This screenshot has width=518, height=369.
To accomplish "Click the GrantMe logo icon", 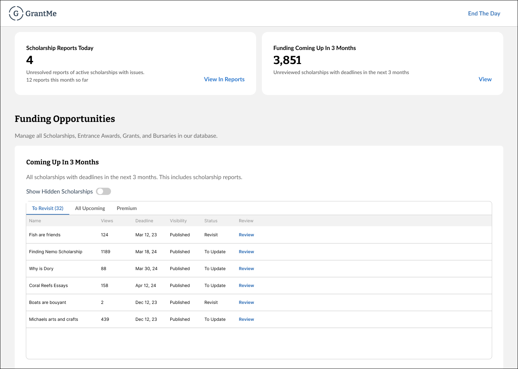I will point(16,13).
